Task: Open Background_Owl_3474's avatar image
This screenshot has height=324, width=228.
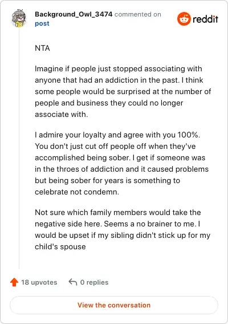Action: click(x=19, y=18)
